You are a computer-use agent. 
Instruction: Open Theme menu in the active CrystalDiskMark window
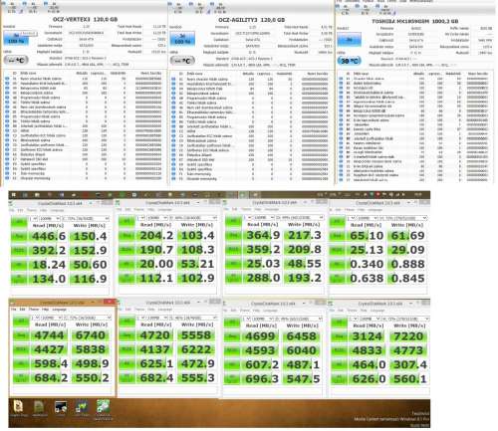[x=34, y=310]
